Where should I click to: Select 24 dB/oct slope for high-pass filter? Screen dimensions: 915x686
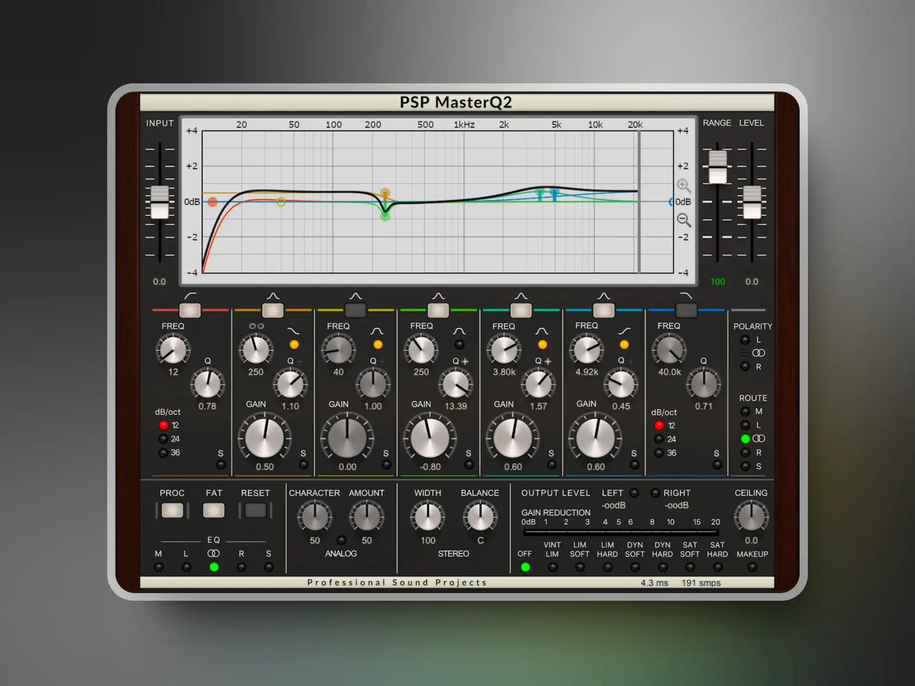[163, 439]
